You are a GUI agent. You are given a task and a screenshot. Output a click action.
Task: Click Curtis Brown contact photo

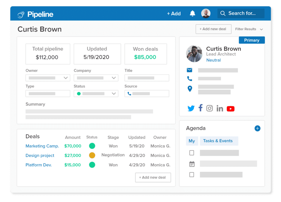194,54
